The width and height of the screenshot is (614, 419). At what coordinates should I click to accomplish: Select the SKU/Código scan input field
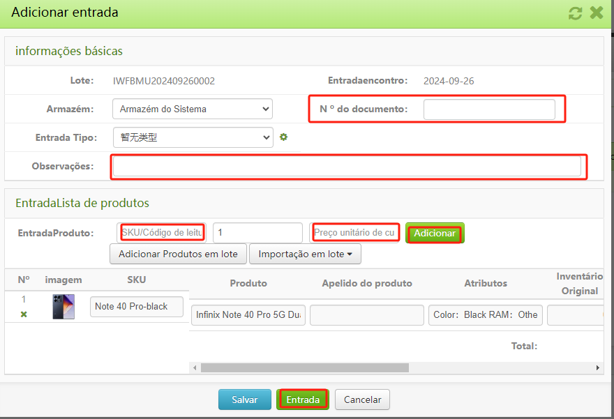pos(162,233)
